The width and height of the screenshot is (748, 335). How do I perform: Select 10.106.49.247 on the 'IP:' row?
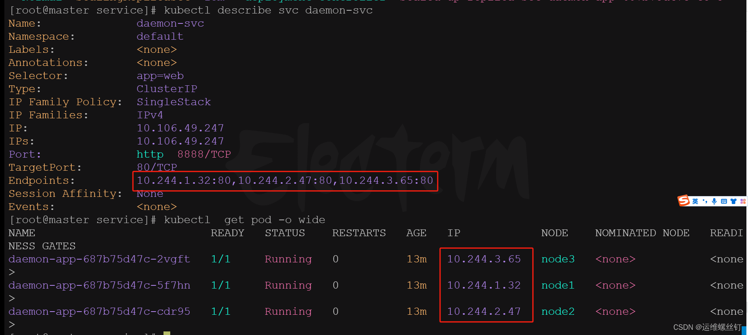click(x=180, y=128)
